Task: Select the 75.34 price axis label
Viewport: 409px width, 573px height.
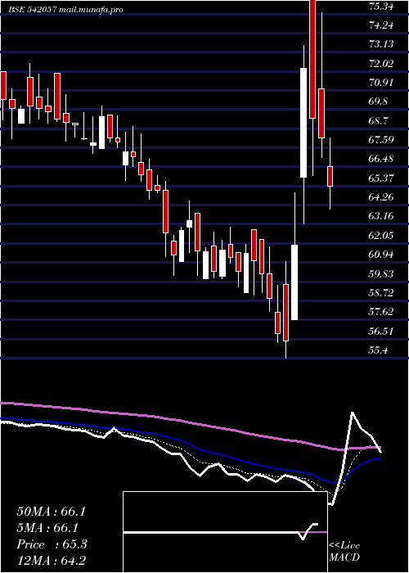Action: click(381, 7)
